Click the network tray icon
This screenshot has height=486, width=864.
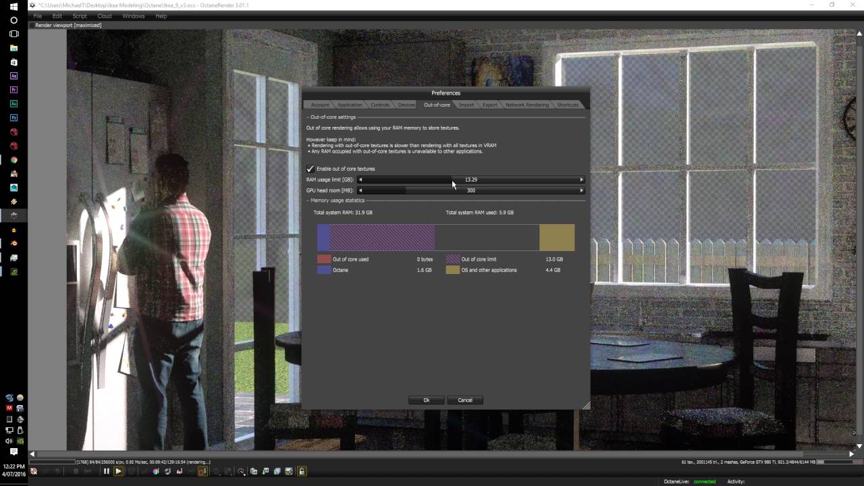click(9, 430)
